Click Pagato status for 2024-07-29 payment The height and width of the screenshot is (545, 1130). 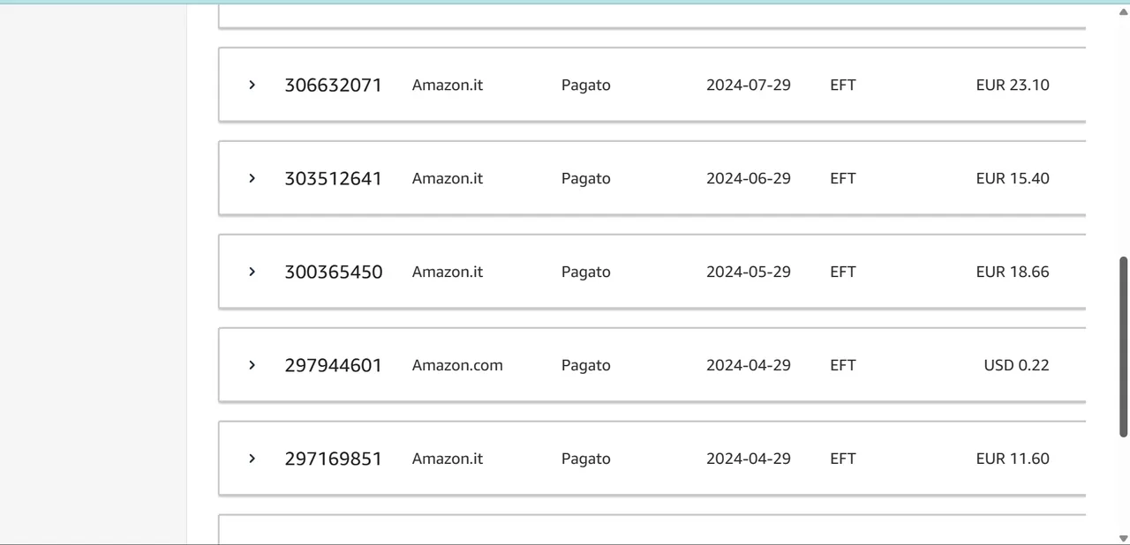click(x=586, y=86)
